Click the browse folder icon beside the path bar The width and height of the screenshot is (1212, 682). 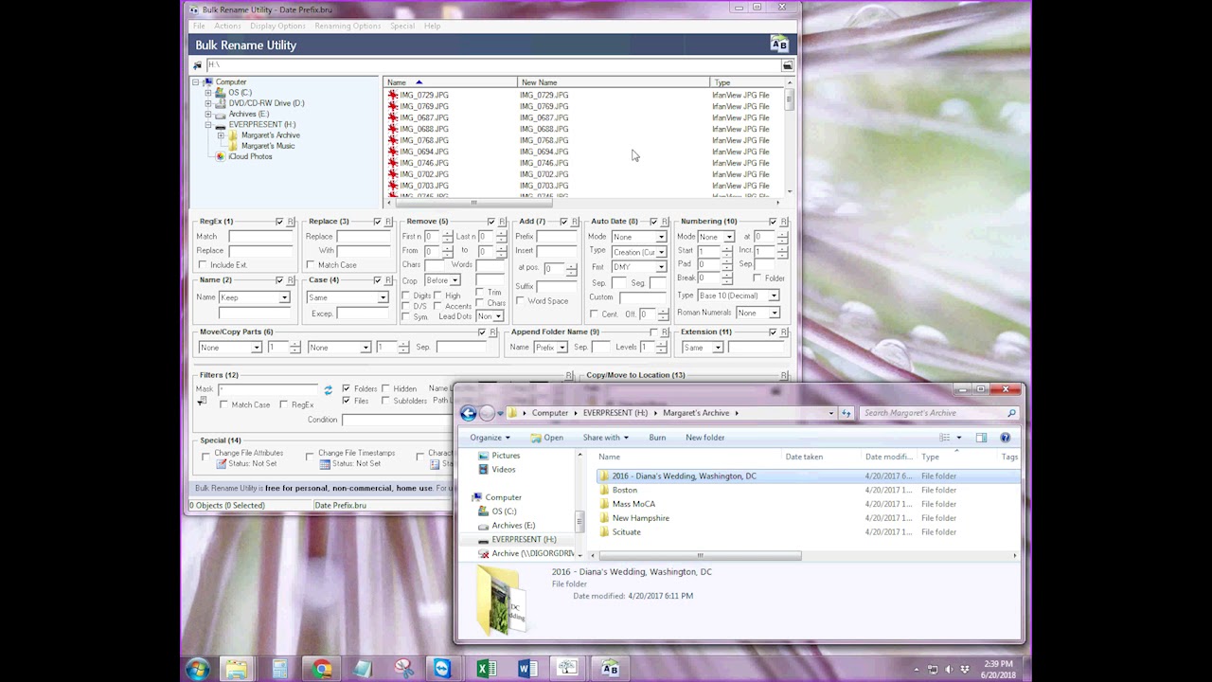pos(787,65)
